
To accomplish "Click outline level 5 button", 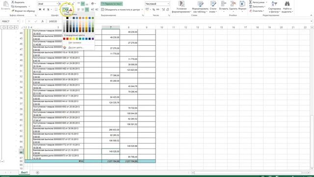I will coord(16,28).
